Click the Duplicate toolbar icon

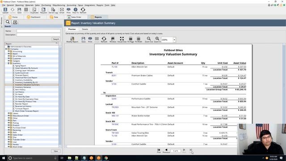(34, 10)
